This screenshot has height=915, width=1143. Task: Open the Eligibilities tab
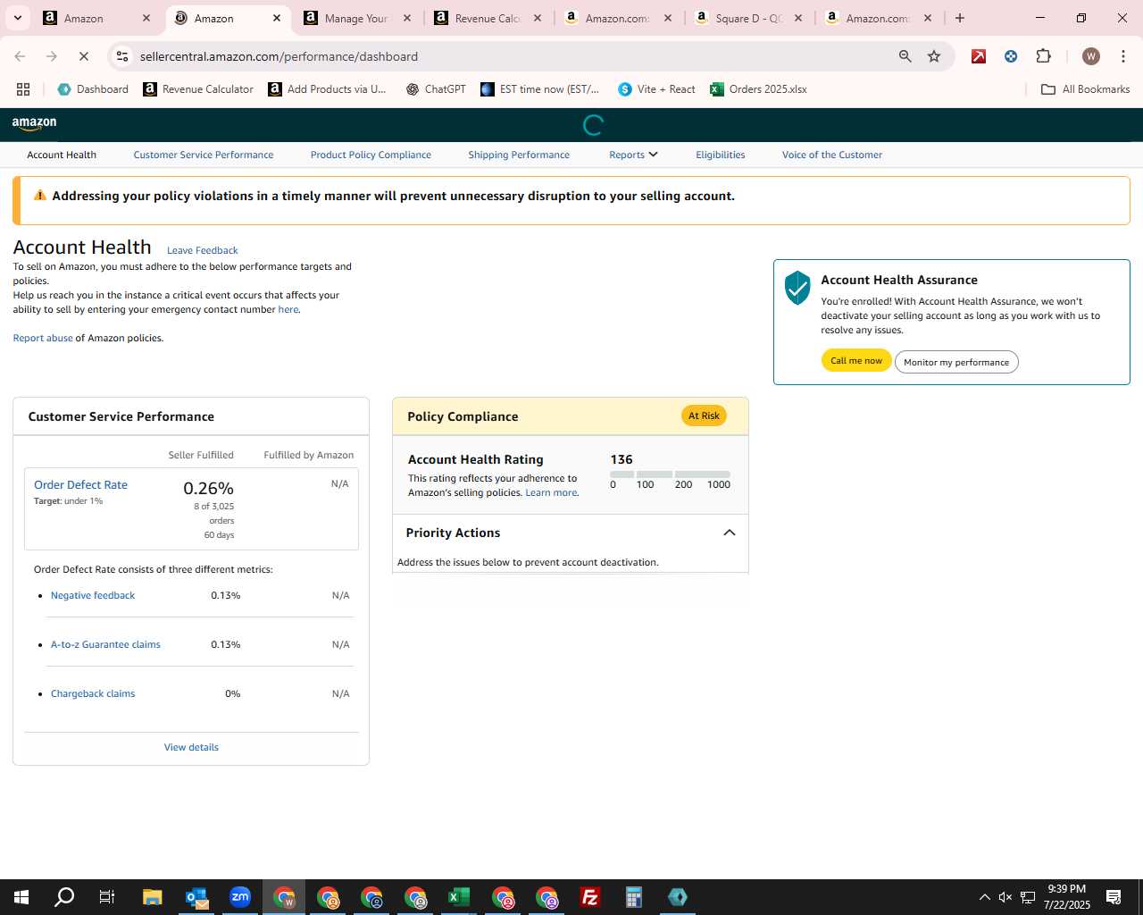click(721, 155)
